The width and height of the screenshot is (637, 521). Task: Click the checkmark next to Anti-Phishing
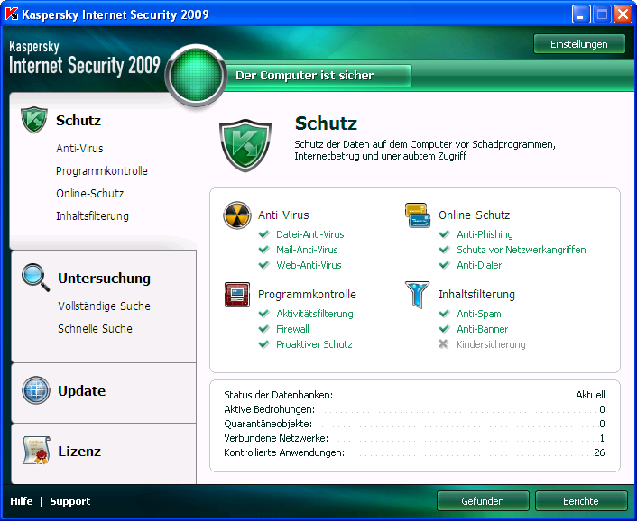coord(445,234)
